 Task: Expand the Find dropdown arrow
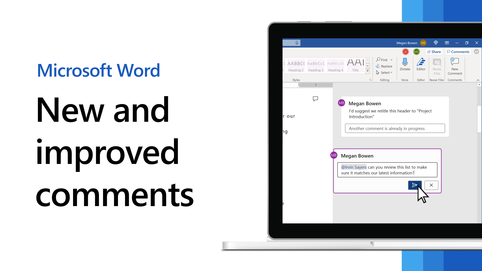coord(392,60)
